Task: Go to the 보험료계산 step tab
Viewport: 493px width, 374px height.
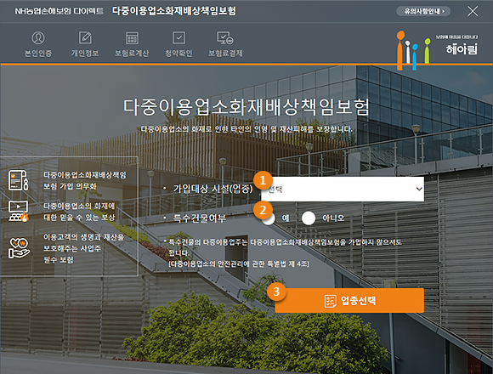Action: [x=132, y=53]
